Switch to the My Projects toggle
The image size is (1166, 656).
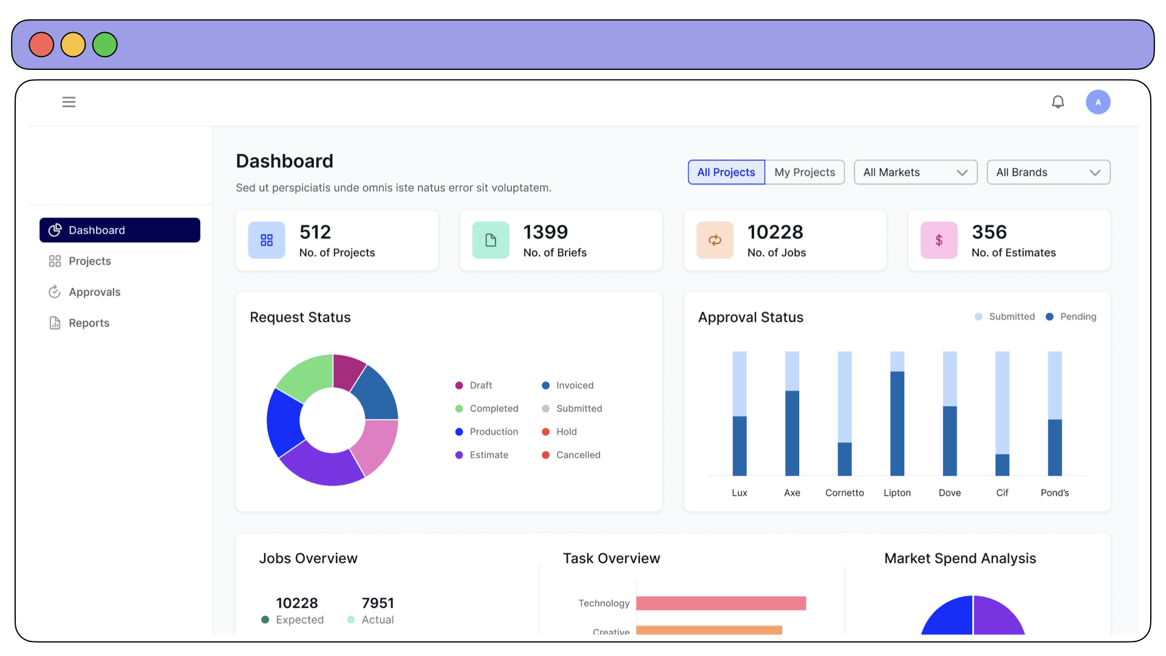pos(805,173)
